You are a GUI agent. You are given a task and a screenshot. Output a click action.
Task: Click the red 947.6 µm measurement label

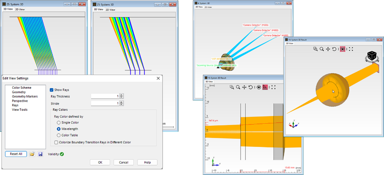[213, 121]
